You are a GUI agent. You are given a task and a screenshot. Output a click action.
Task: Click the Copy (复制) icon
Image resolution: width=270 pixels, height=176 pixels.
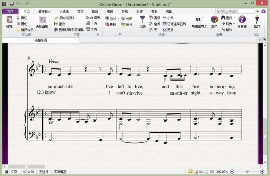[x=18, y=24]
